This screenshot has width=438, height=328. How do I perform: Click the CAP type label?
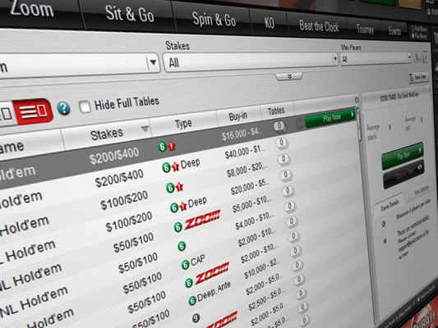pyautogui.click(x=198, y=260)
